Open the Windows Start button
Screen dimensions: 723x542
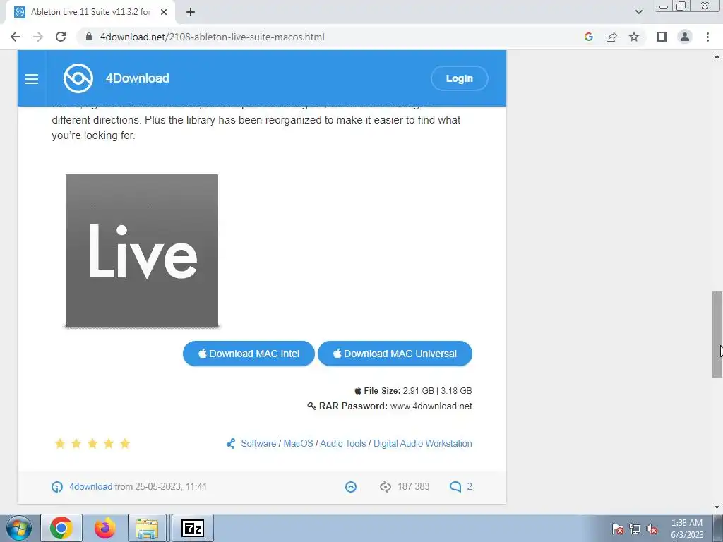[19, 528]
